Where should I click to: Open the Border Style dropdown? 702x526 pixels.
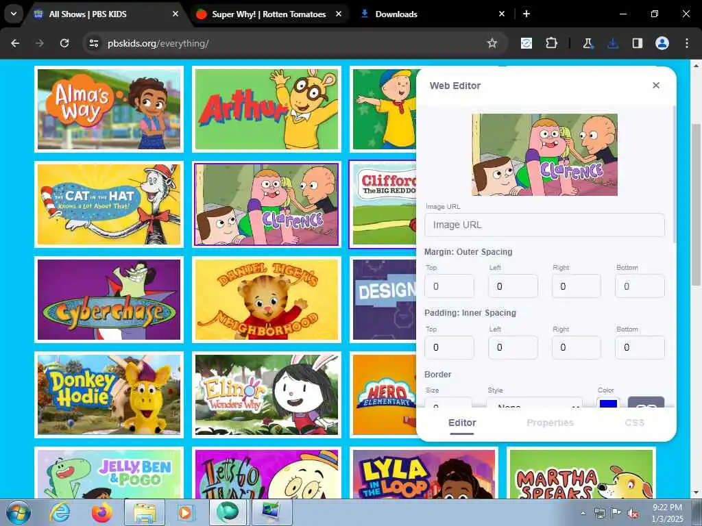pyautogui.click(x=535, y=403)
